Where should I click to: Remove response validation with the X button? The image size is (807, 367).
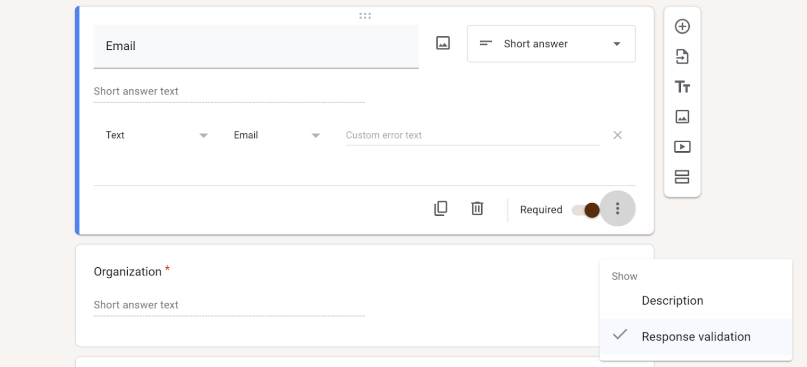click(x=617, y=135)
